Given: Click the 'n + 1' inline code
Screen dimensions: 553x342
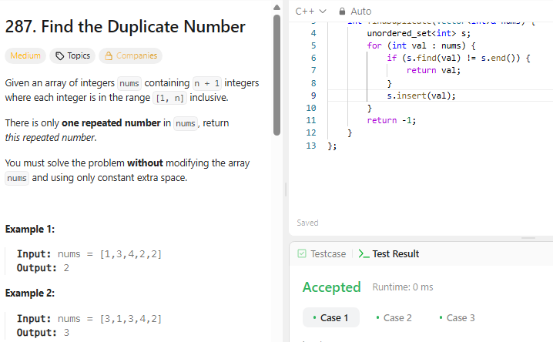Looking at the screenshot, I should (x=207, y=83).
